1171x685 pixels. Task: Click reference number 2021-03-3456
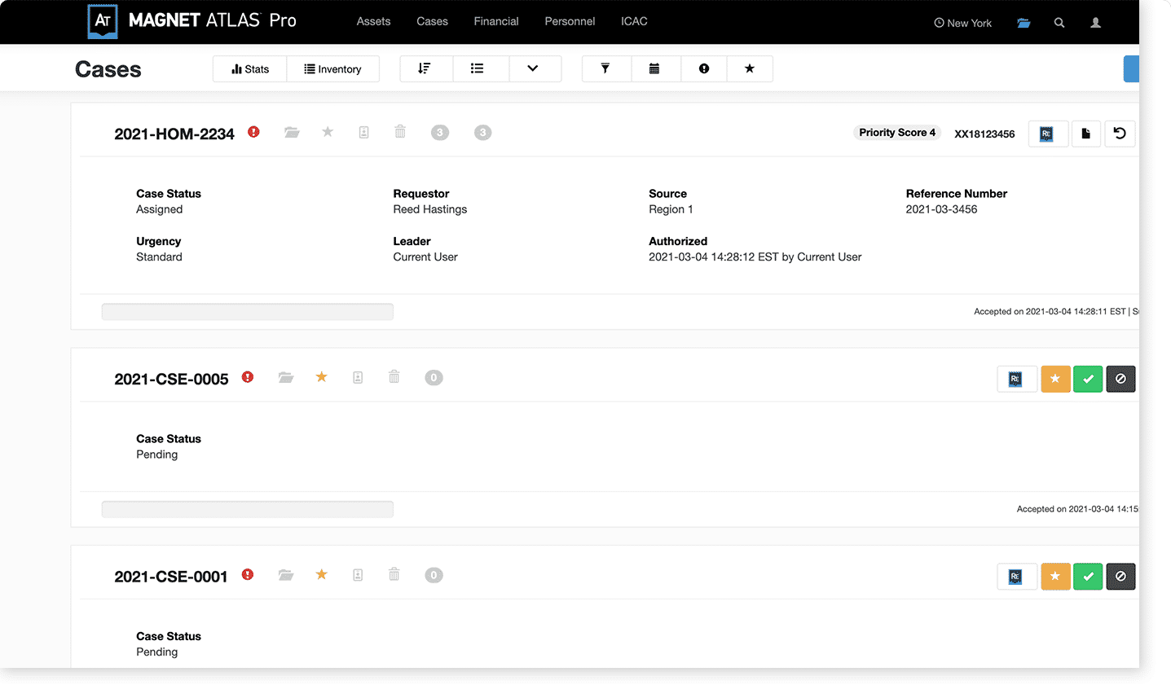pos(941,209)
